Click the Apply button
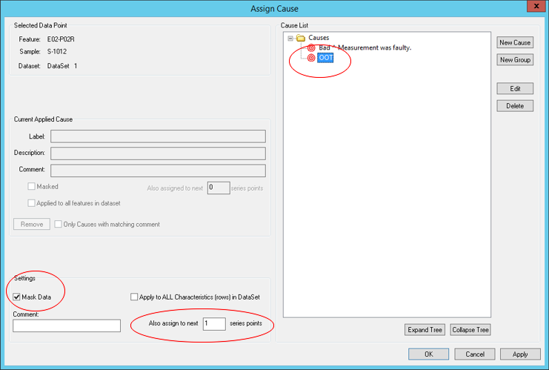The height and width of the screenshot is (370, 549). pos(520,354)
